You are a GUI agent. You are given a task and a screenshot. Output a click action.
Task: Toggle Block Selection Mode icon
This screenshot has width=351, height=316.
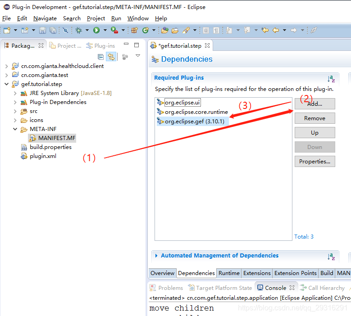click(206, 30)
